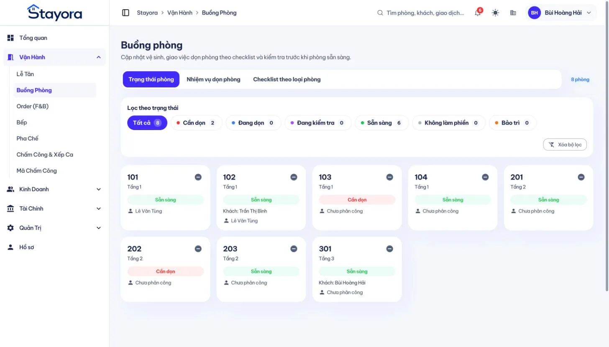Click Stayora in the breadcrumb
Image resolution: width=609 pixels, height=347 pixels.
(147, 13)
